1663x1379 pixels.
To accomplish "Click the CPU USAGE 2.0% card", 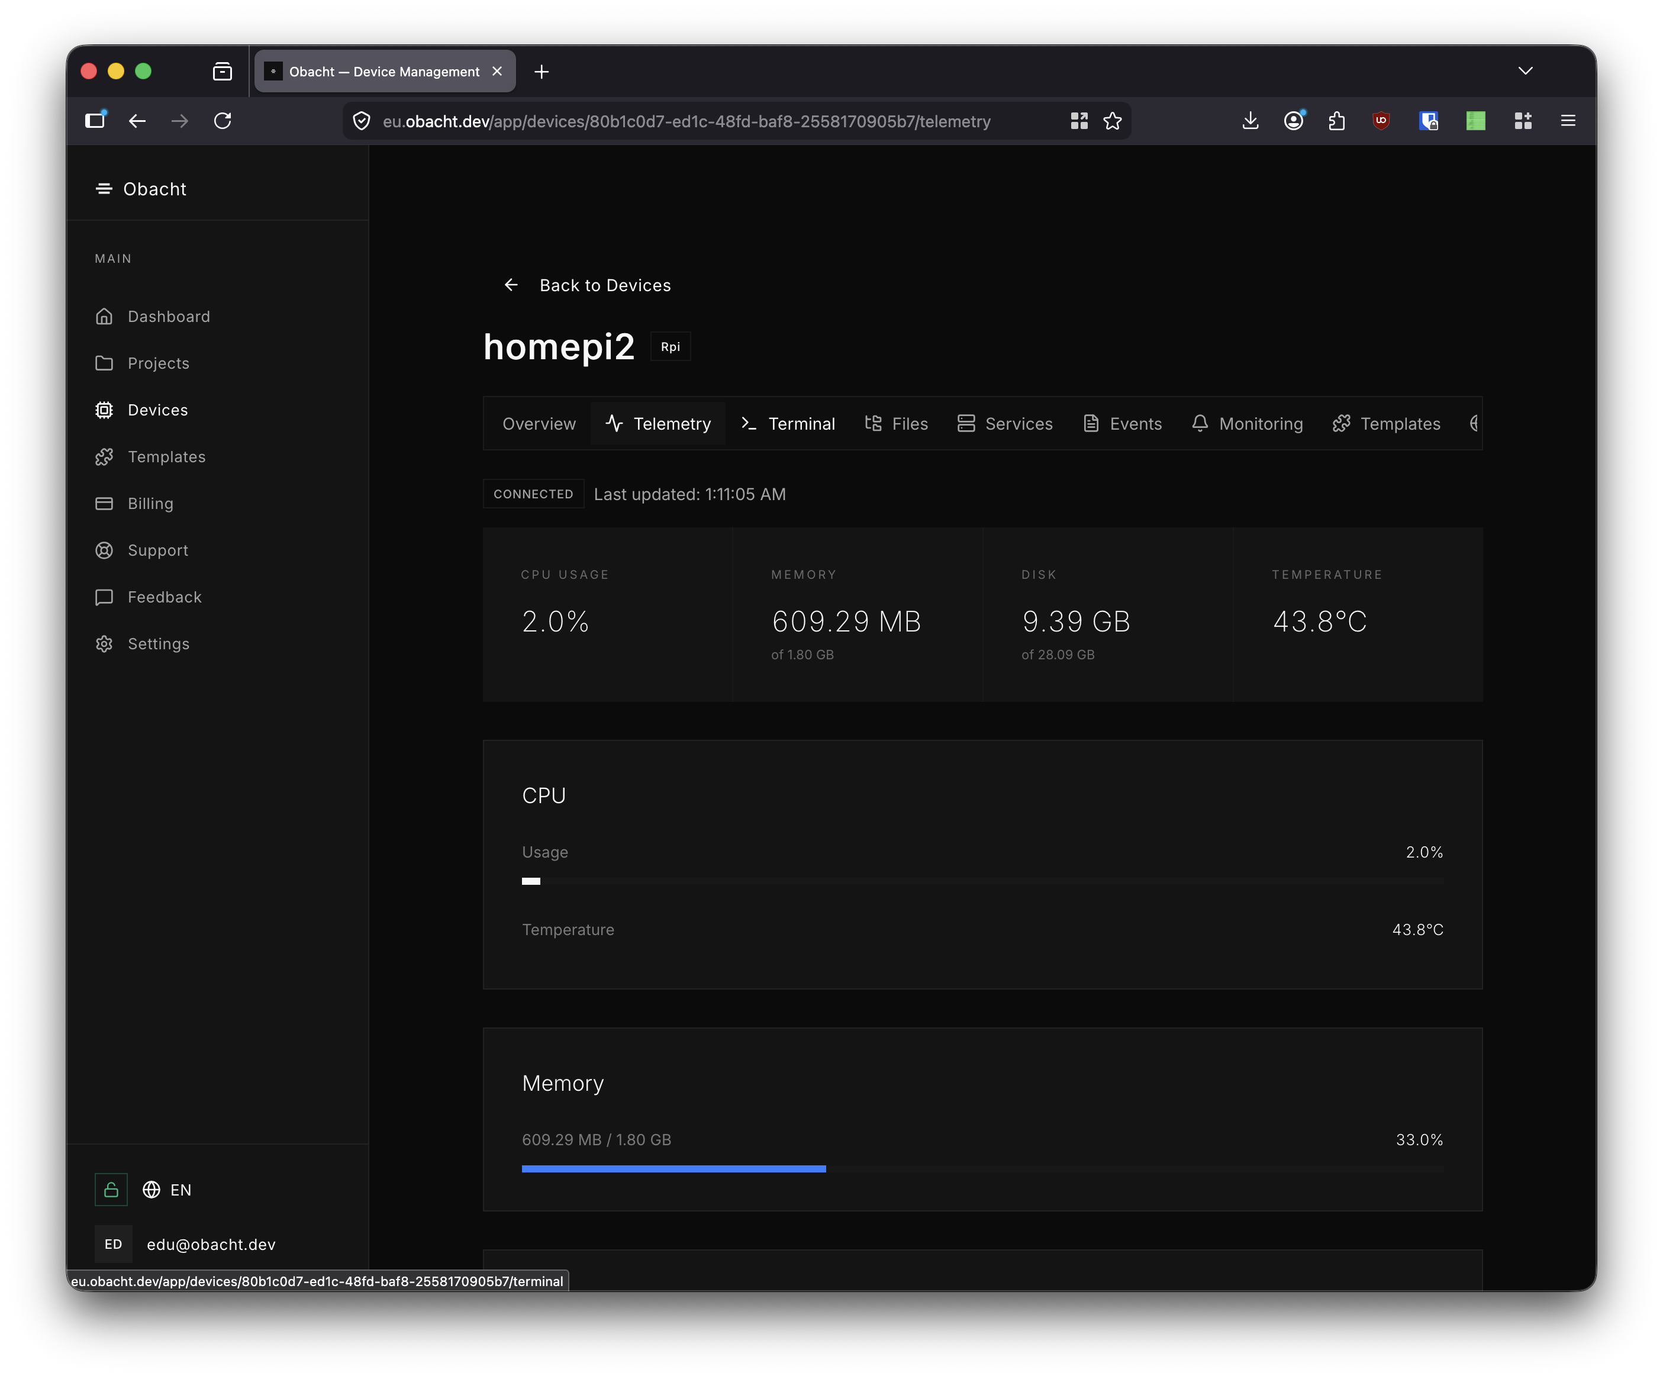I will pyautogui.click(x=607, y=614).
